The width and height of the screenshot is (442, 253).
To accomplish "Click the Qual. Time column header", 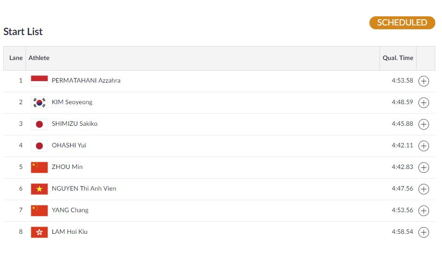I will click(397, 58).
